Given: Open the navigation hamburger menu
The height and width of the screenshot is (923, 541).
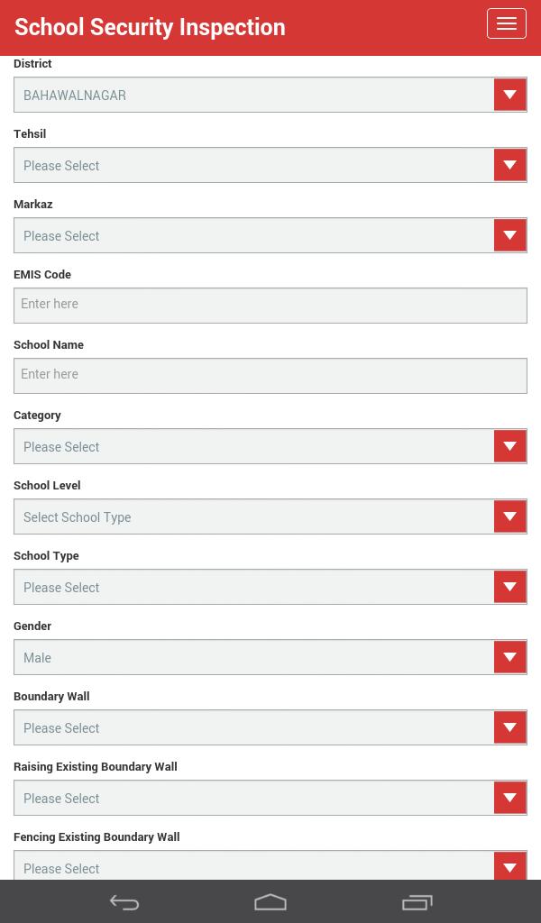Looking at the screenshot, I should point(507,23).
